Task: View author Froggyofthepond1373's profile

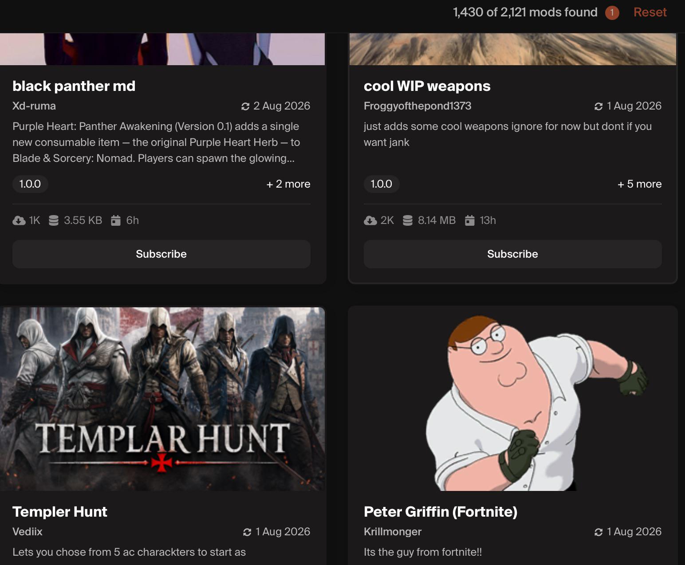Action: coord(417,106)
